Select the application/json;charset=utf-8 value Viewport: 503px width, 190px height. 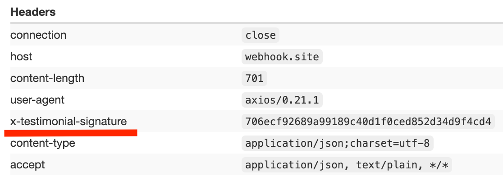coord(338,143)
